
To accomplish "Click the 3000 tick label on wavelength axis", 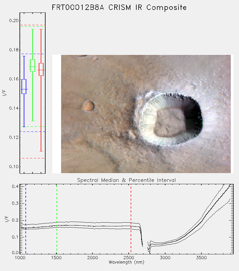I will [165, 258].
